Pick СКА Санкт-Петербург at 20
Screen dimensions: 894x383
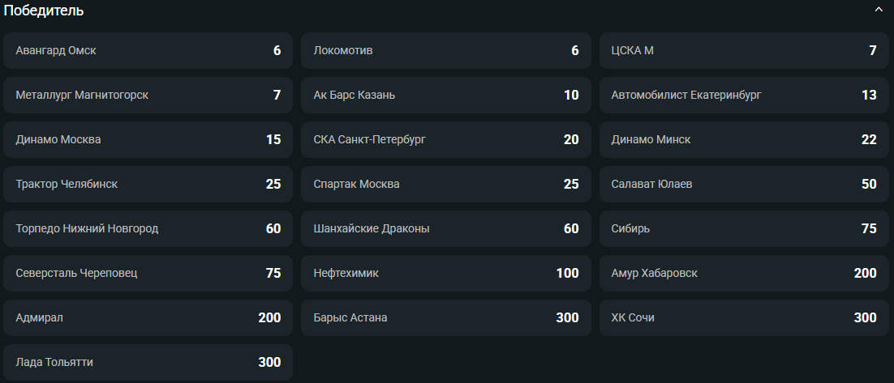(x=446, y=139)
